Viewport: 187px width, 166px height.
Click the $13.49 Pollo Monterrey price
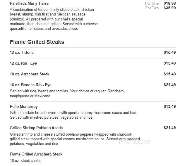pyautogui.click(x=170, y=106)
